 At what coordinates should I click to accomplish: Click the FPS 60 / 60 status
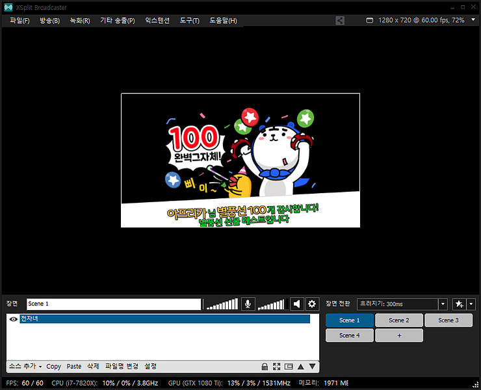point(25,383)
